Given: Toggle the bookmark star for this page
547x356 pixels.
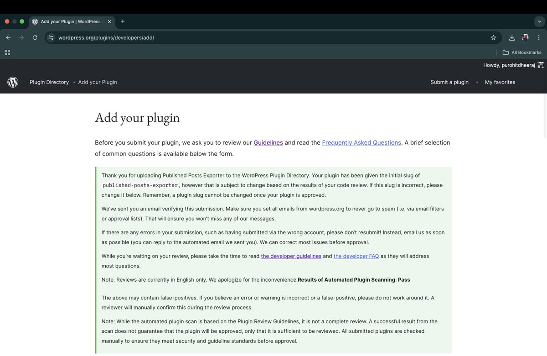Looking at the screenshot, I should click(494, 37).
